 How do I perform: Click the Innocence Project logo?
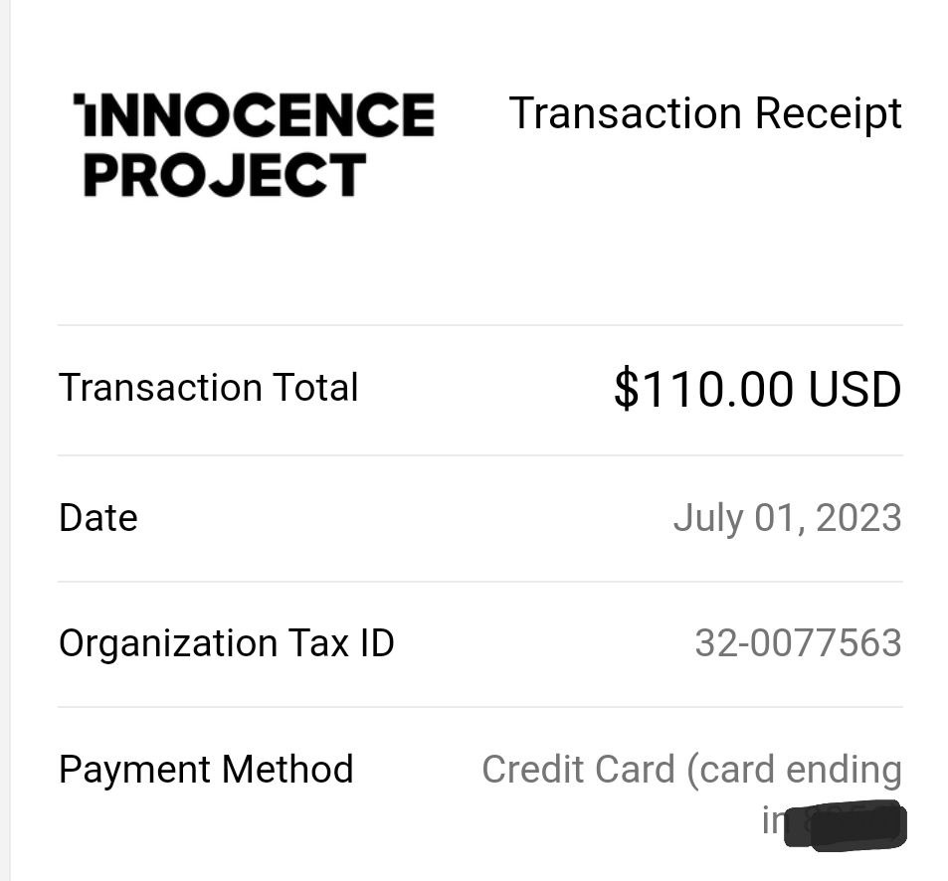click(254, 145)
